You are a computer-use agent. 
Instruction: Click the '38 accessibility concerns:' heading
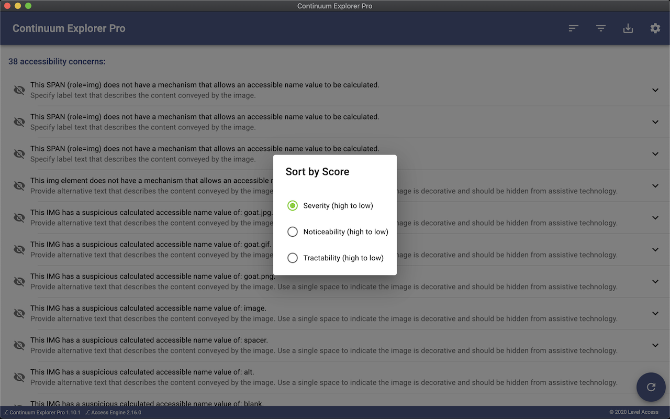pyautogui.click(x=57, y=62)
